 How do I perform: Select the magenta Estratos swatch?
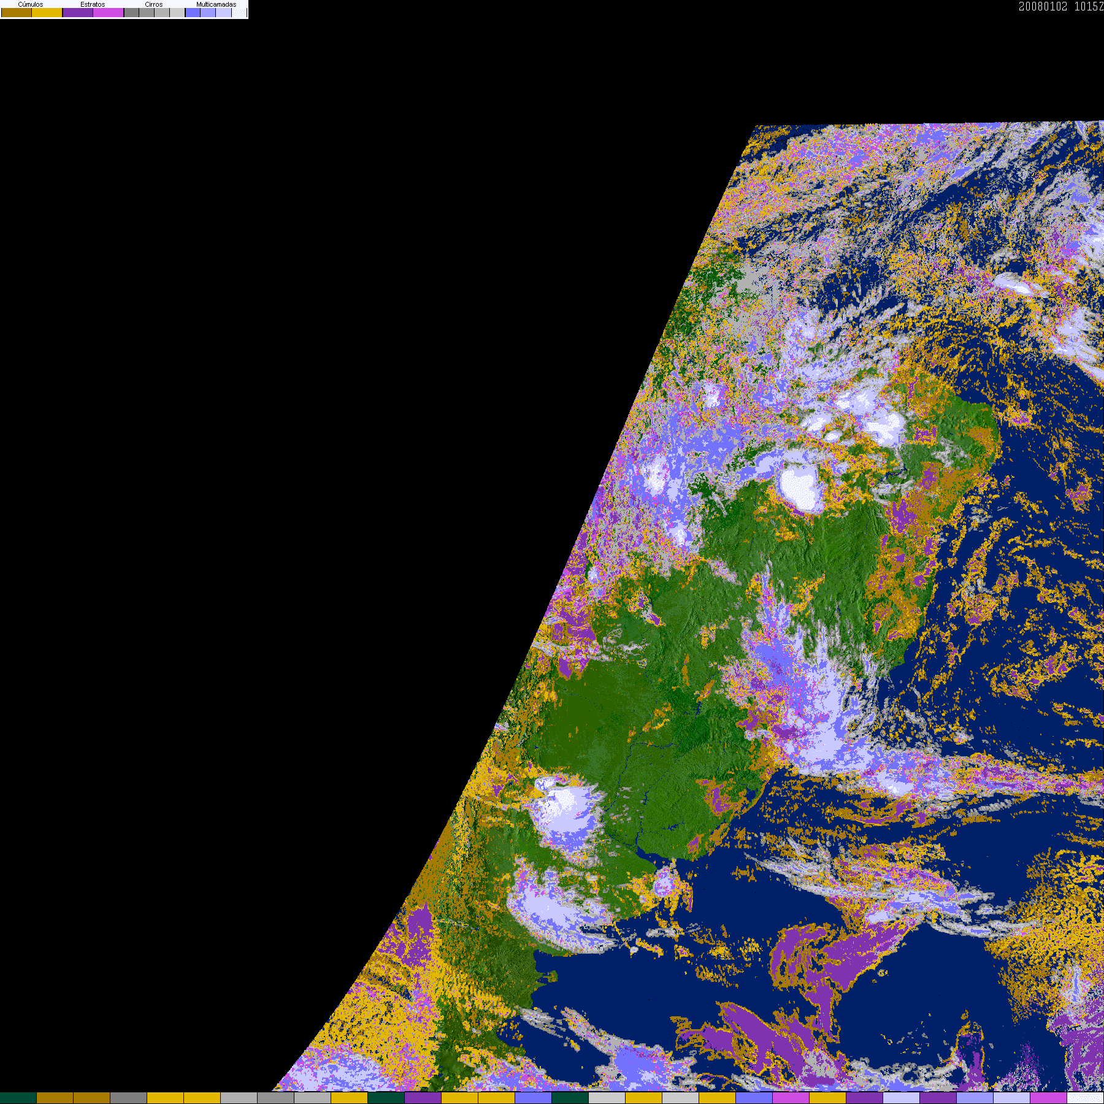pos(109,12)
